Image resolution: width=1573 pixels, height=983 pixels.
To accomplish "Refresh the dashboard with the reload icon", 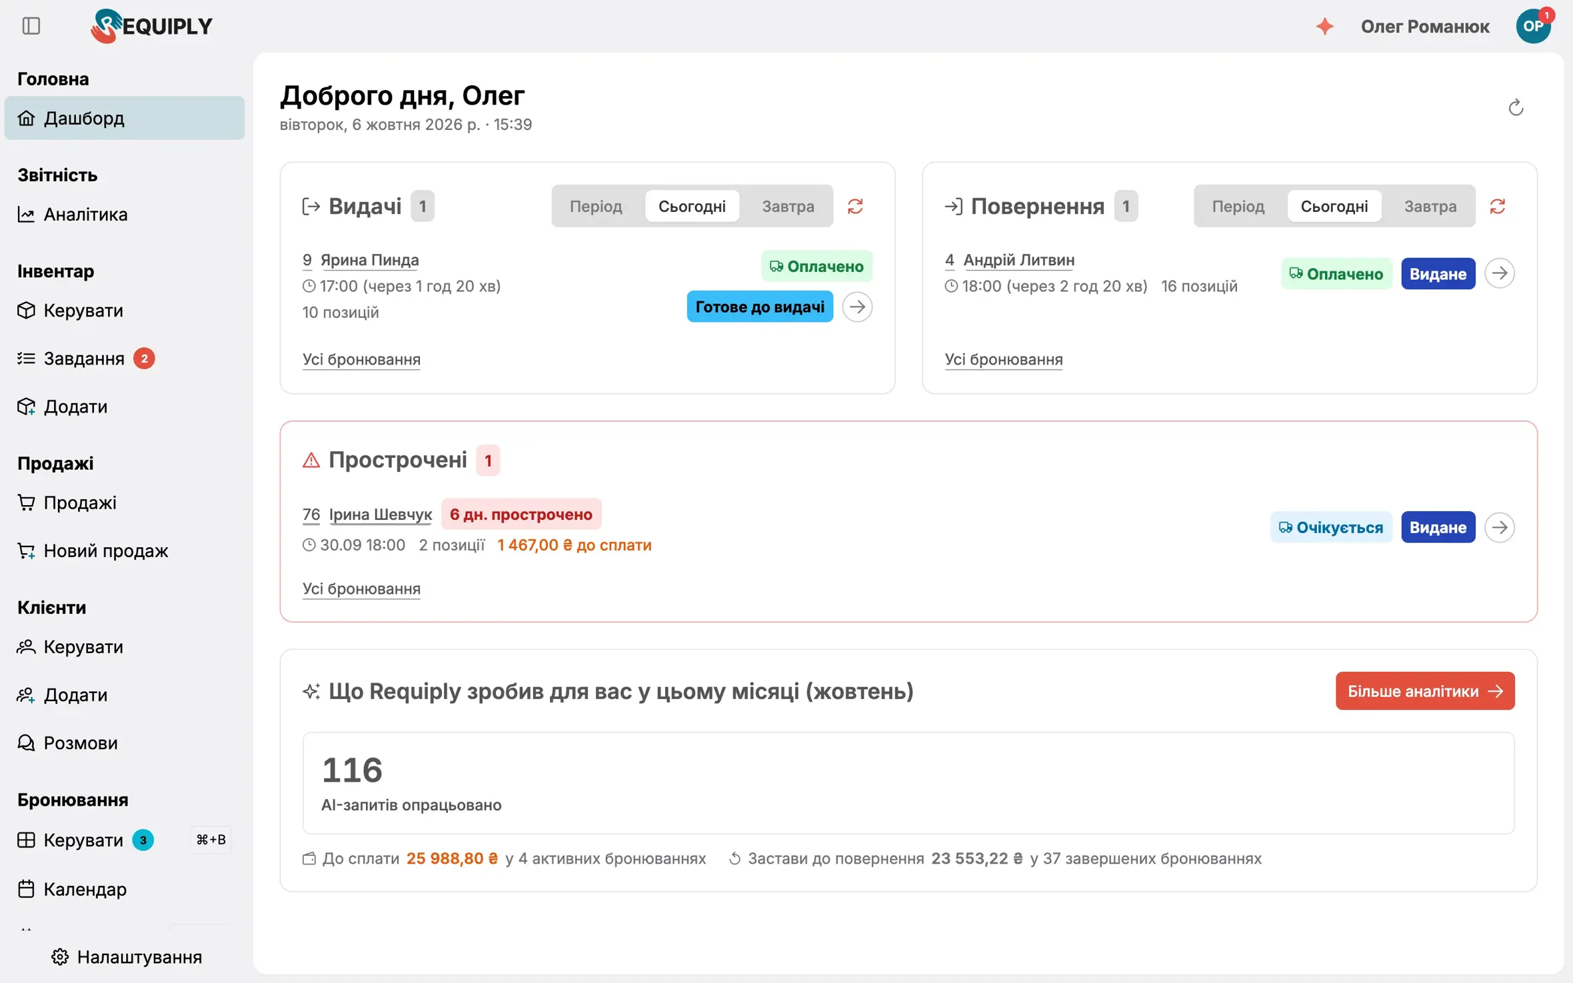I will point(1516,107).
